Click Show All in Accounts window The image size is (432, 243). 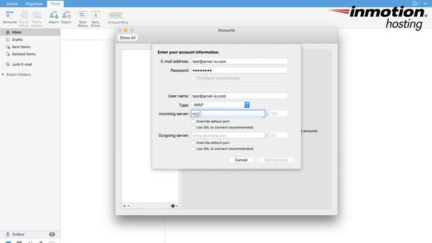pyautogui.click(x=128, y=38)
